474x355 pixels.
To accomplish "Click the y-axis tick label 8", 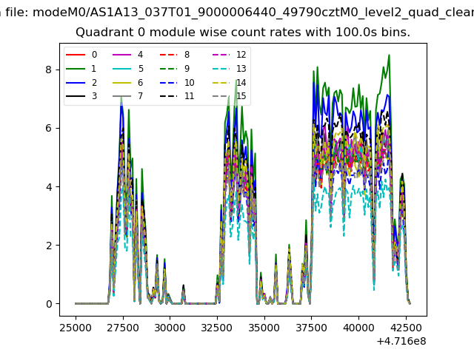I will click(50, 70).
